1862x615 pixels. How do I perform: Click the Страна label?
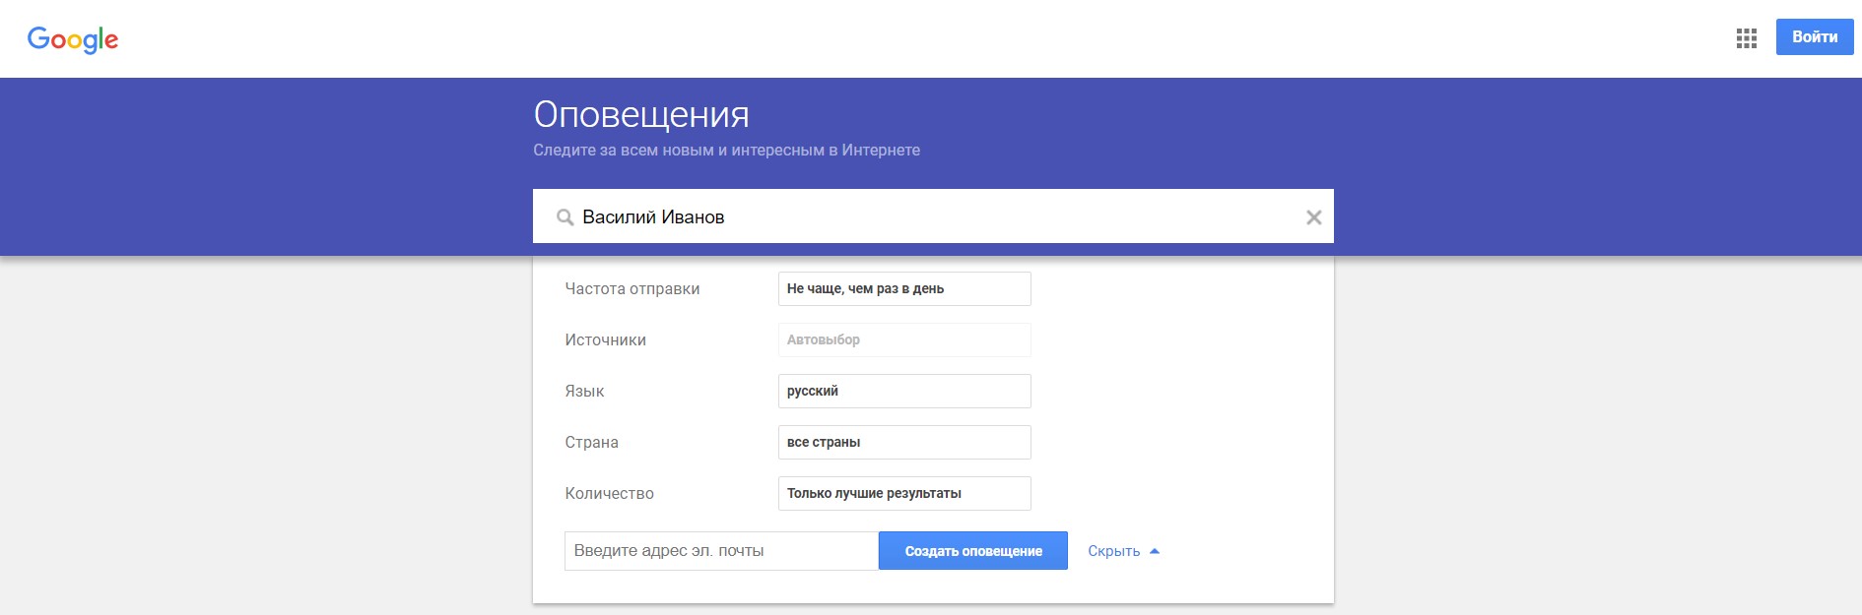592,443
